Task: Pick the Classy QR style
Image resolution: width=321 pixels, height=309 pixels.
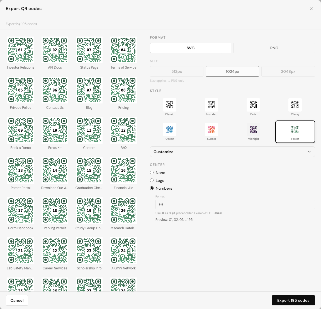Action: pyautogui.click(x=295, y=107)
